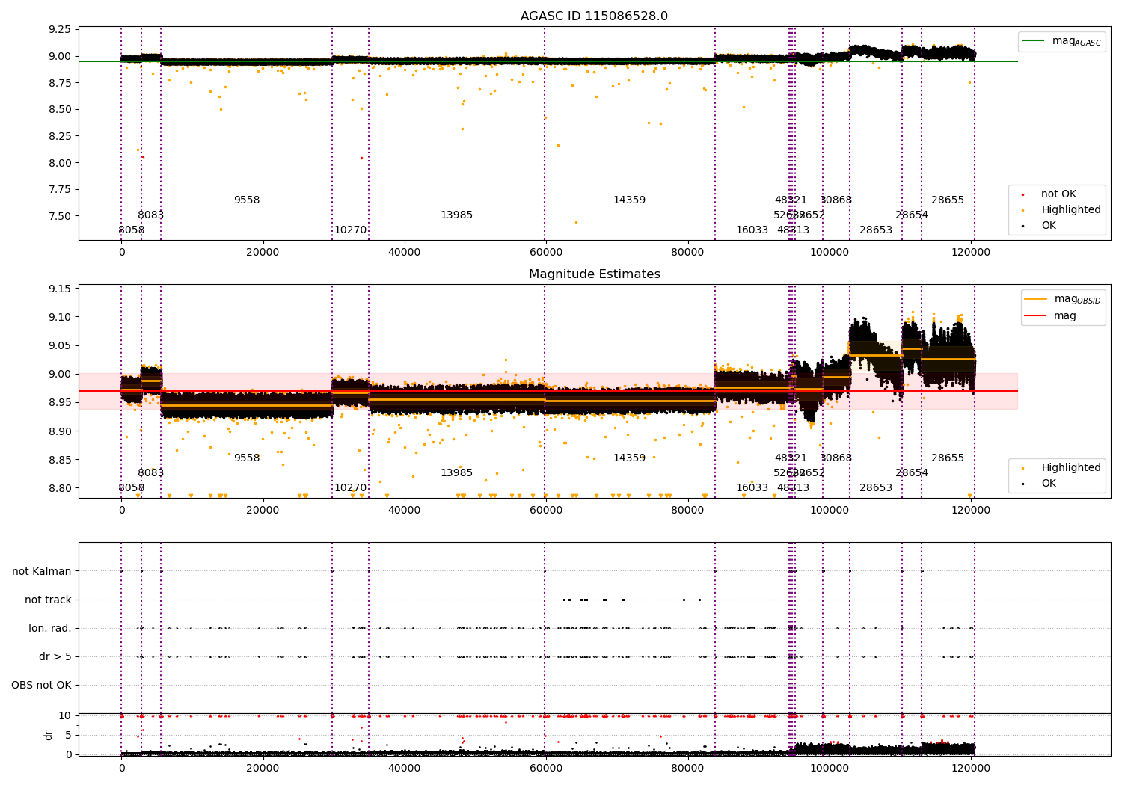This screenshot has height=785, width=1122.
Task: Click y-axis tick 10 on bottom dr plot
Action: point(65,716)
